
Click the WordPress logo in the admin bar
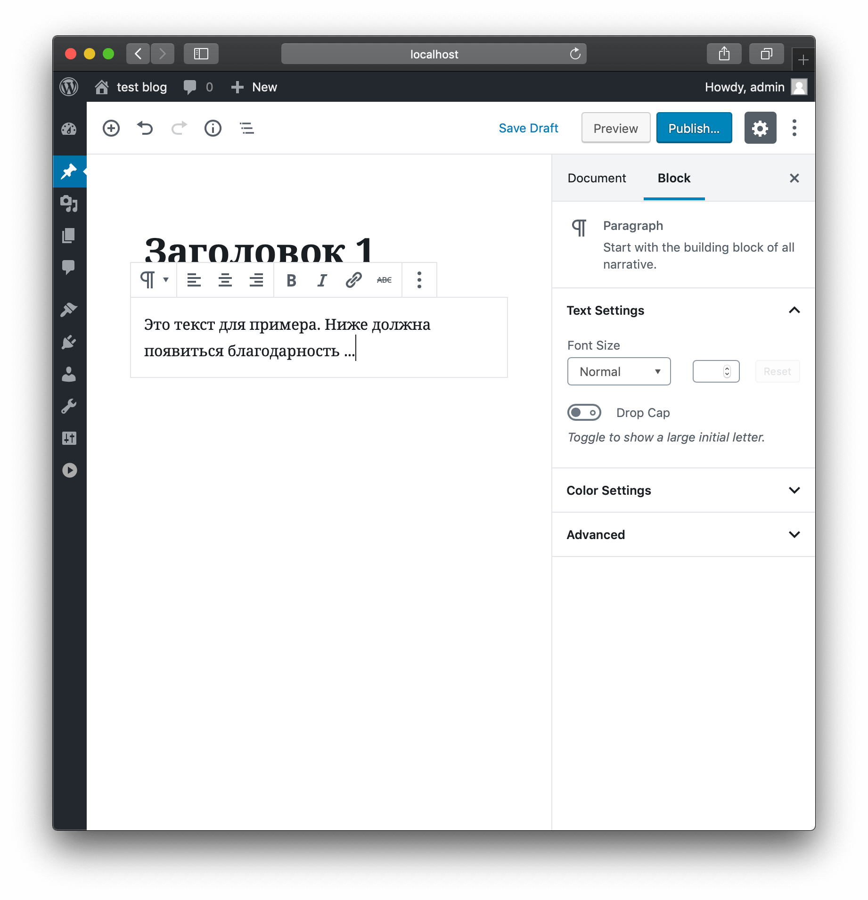tap(69, 87)
